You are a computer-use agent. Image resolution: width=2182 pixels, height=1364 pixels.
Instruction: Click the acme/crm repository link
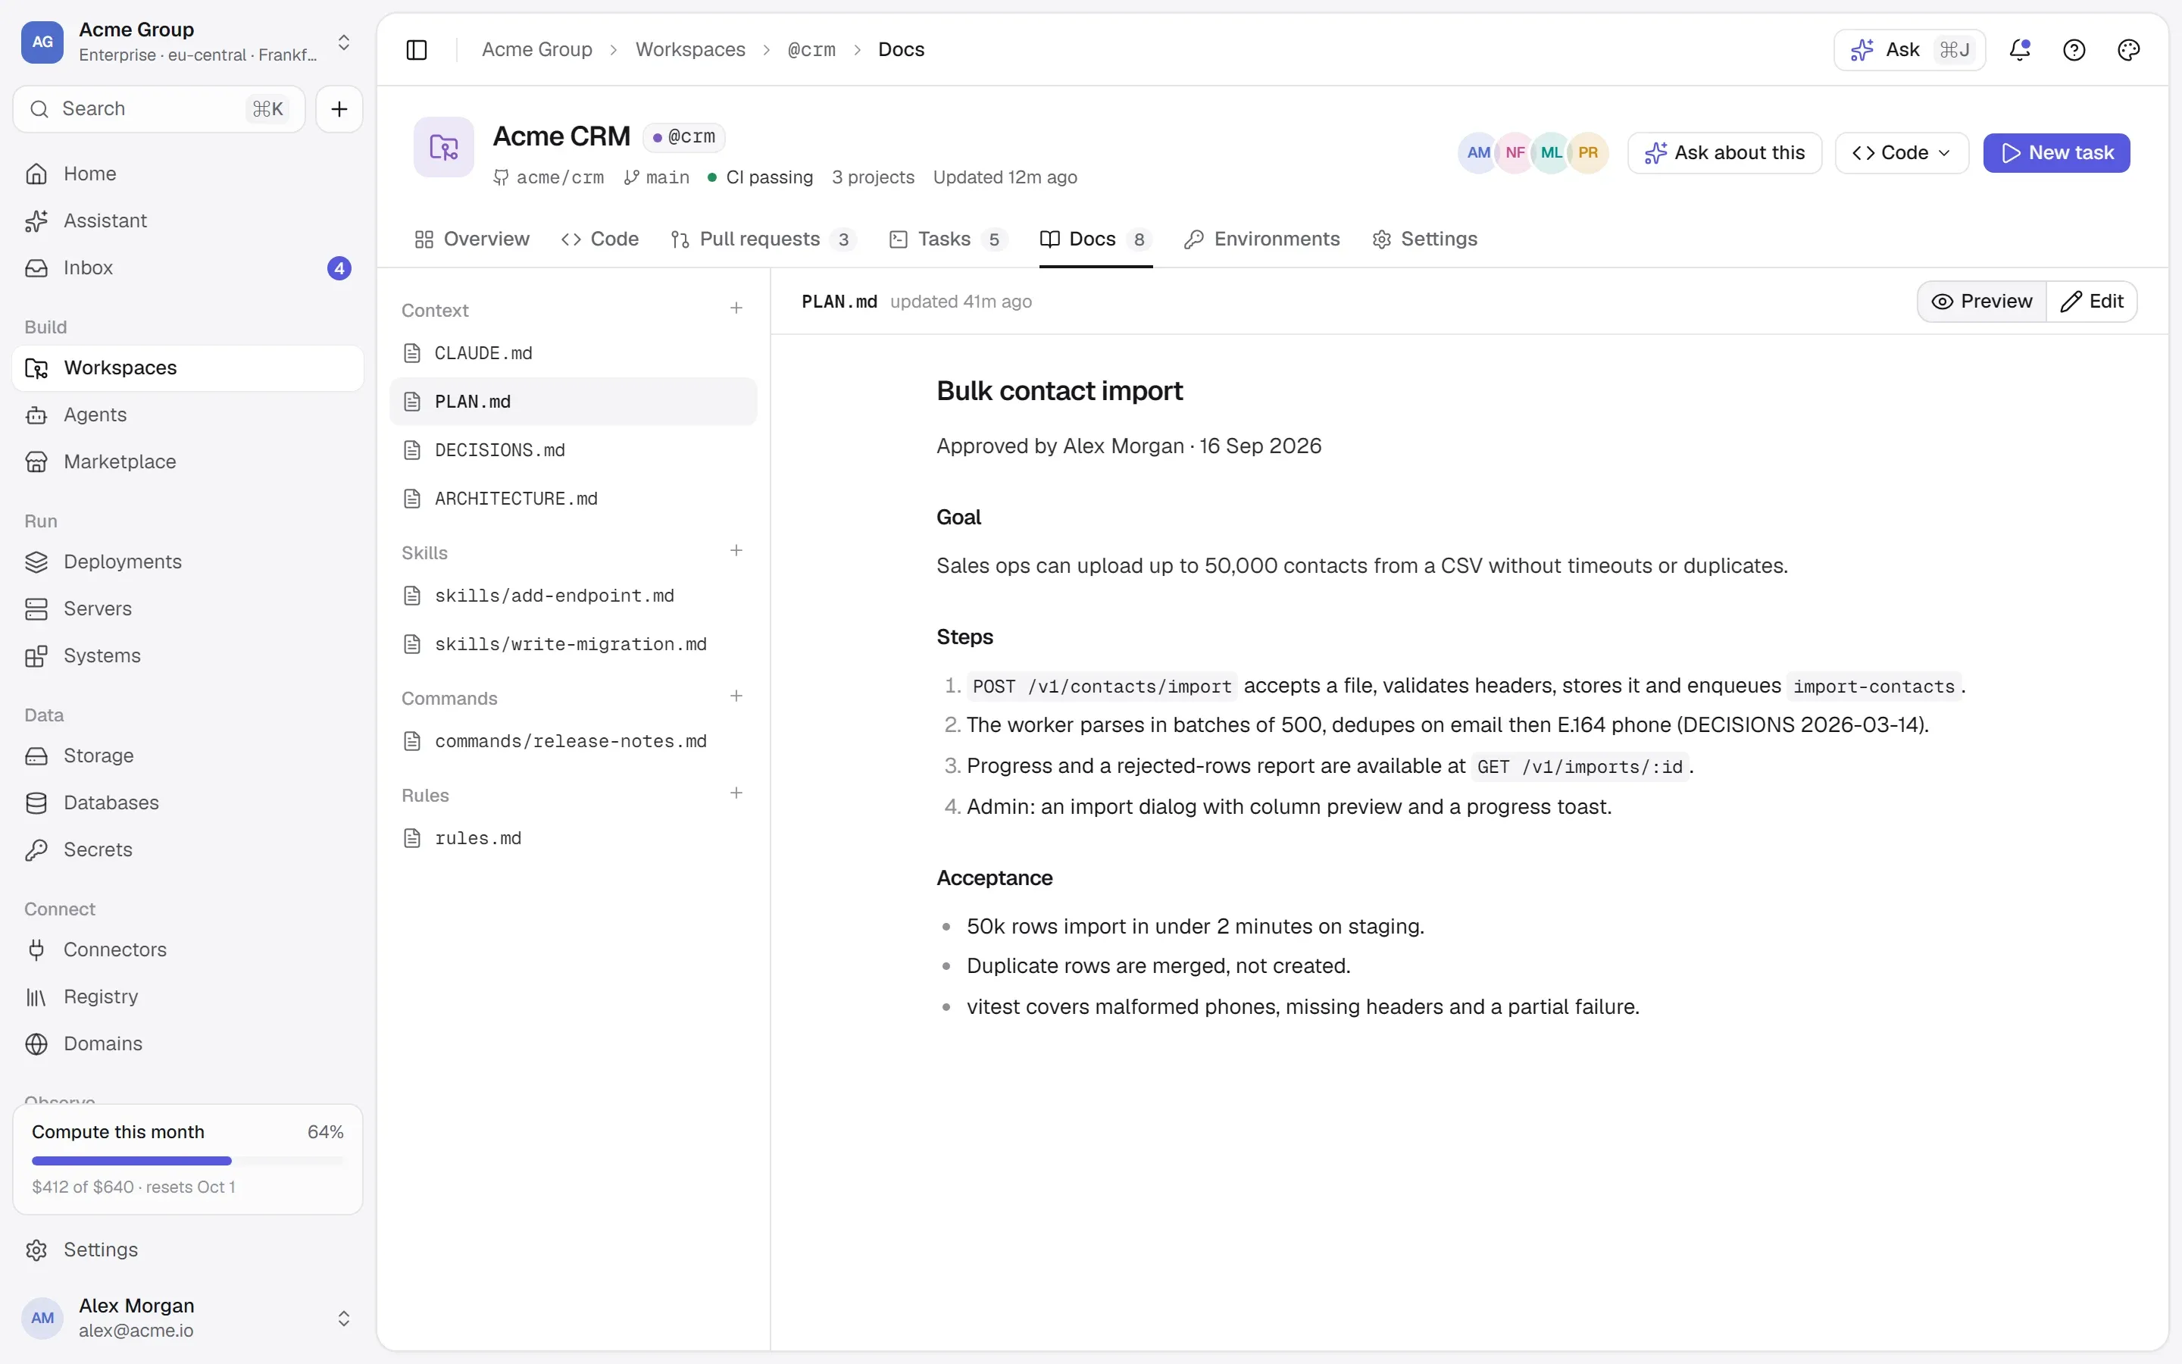(549, 178)
